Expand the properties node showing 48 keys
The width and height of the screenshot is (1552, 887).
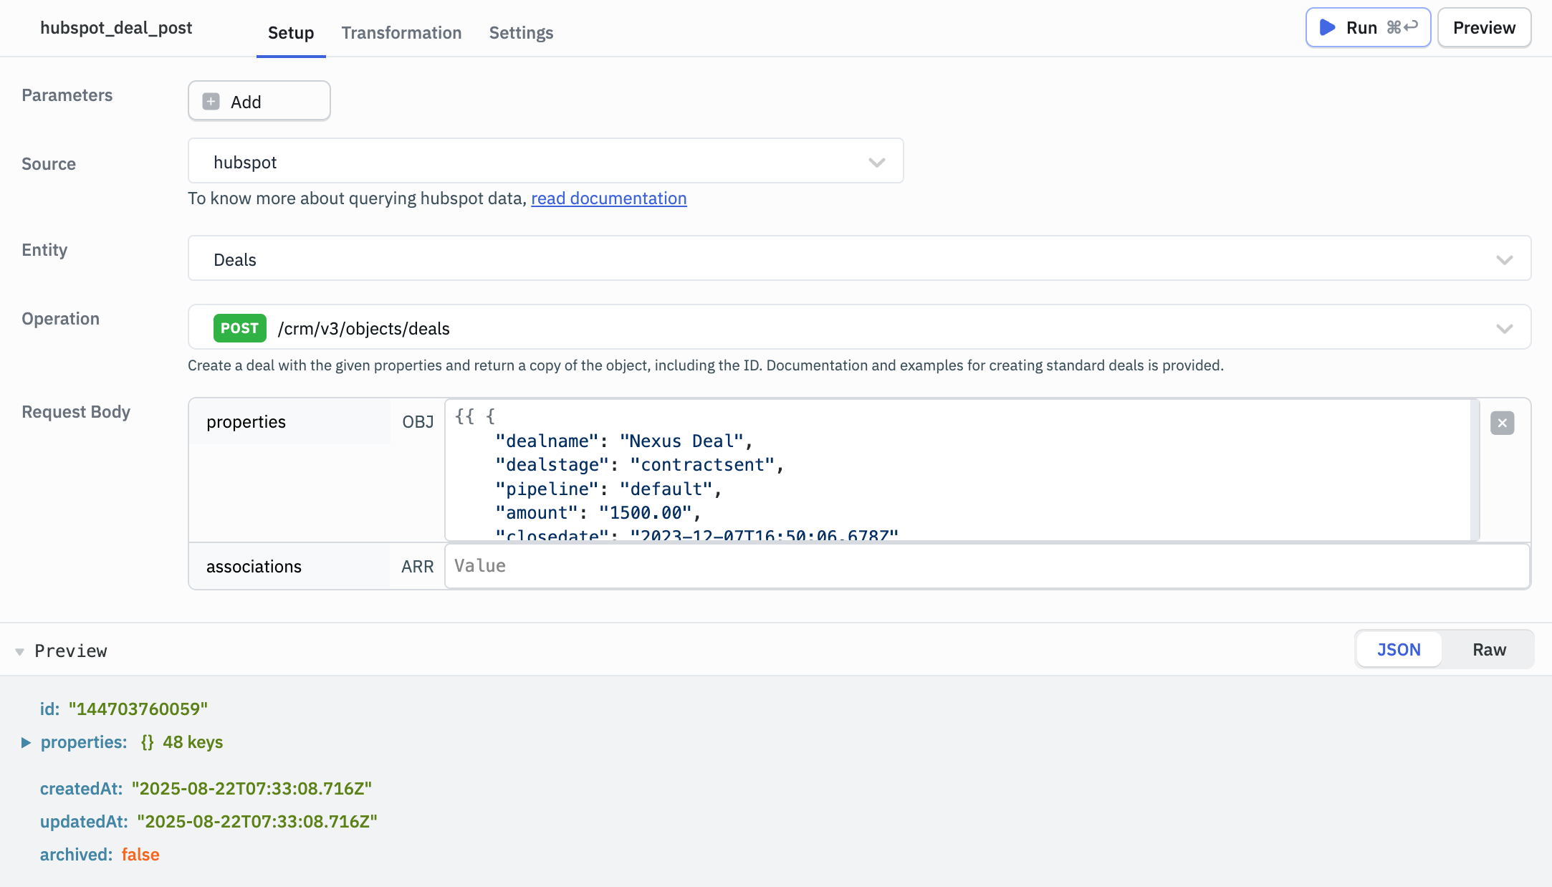(x=27, y=743)
